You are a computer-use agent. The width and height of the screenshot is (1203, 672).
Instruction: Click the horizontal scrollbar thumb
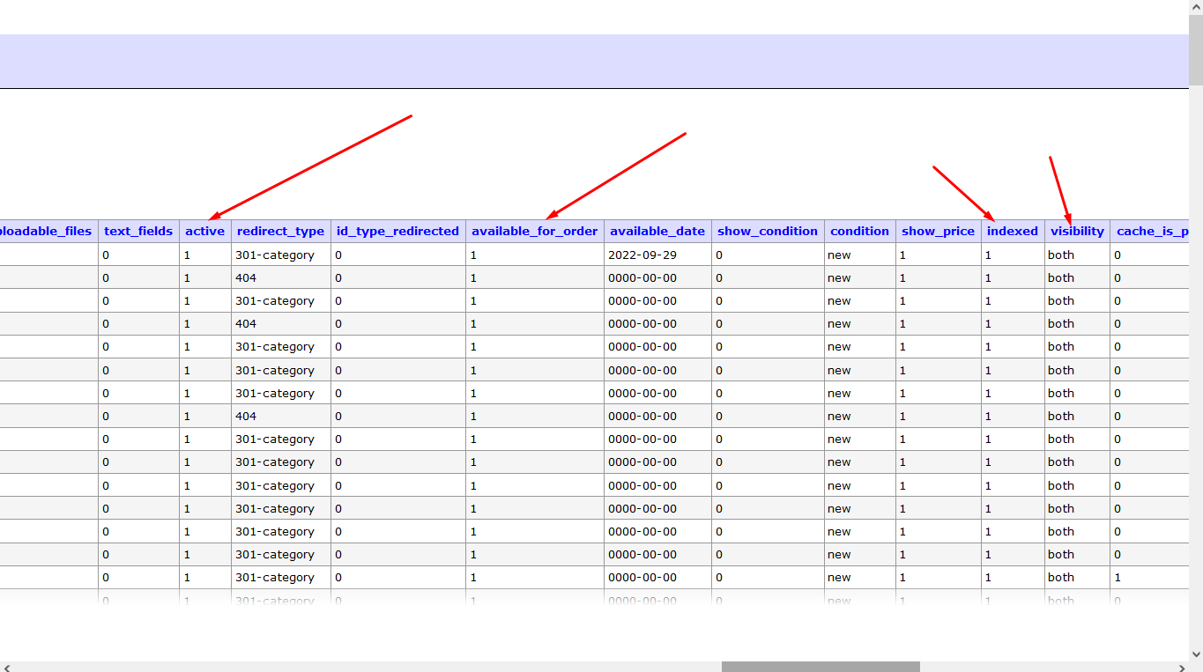click(821, 667)
